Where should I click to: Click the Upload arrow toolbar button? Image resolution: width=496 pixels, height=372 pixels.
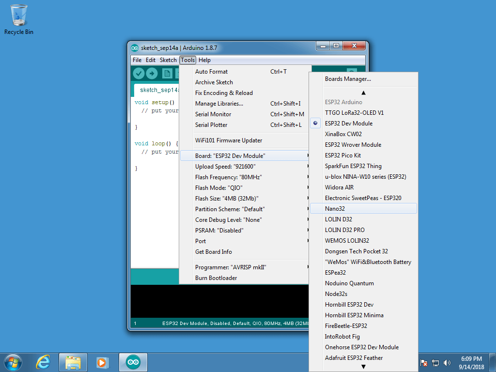coord(152,73)
